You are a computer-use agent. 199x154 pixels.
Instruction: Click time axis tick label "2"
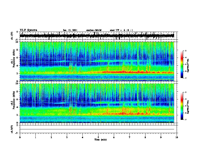tap(51, 137)
